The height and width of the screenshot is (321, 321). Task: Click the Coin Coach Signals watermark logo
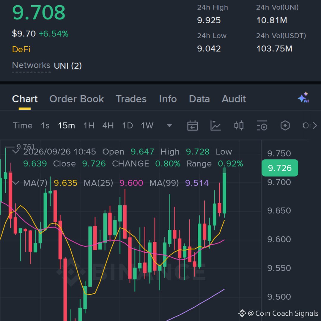(x=242, y=313)
